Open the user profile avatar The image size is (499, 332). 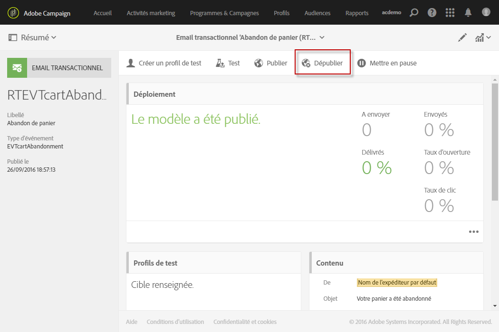click(486, 12)
